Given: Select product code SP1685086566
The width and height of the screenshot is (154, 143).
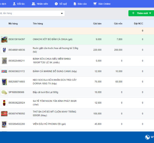Looking at the screenshot, I should [16, 92].
